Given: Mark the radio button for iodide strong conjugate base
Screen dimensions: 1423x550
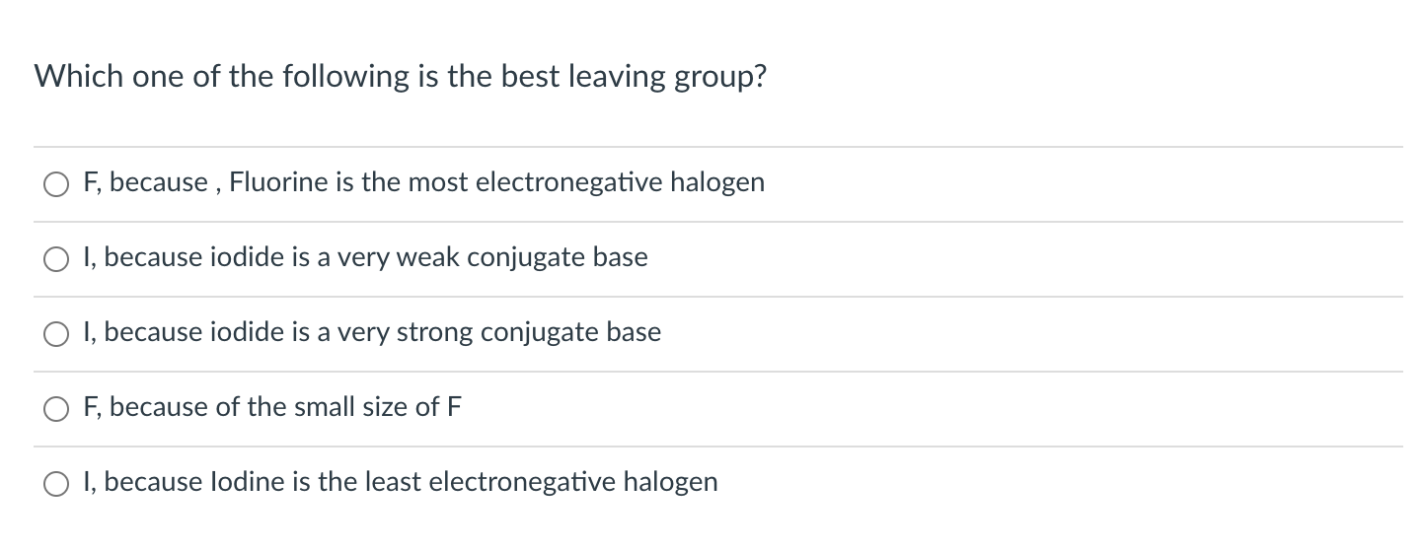Looking at the screenshot, I should [57, 334].
